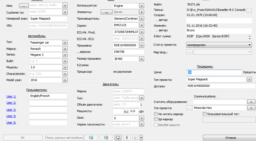Click the User 3 link
Viewport: 256px width, 141px height.
(x=11, y=110)
